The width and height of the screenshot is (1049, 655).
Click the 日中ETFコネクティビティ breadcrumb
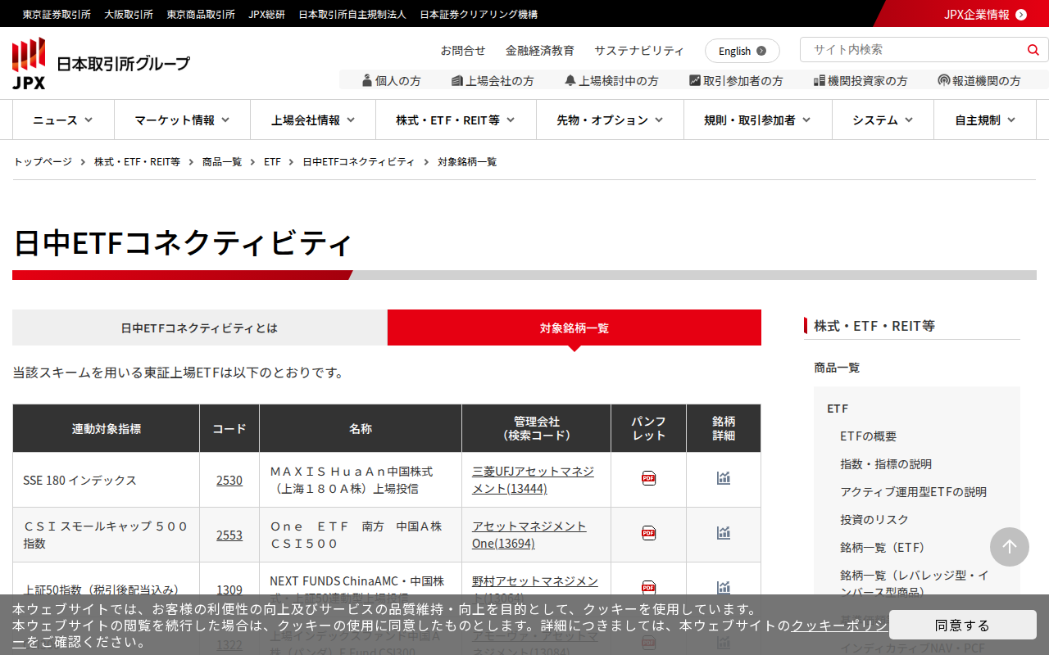359,161
